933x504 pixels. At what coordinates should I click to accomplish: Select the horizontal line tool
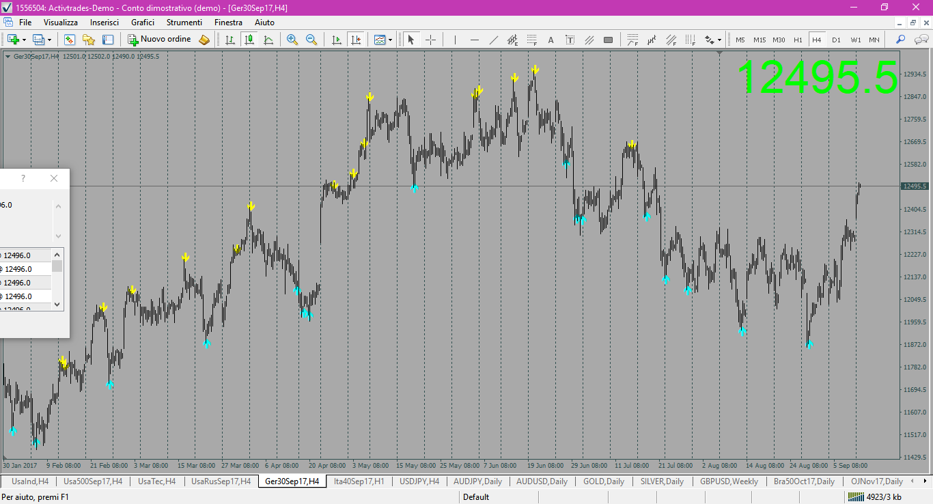click(x=475, y=40)
